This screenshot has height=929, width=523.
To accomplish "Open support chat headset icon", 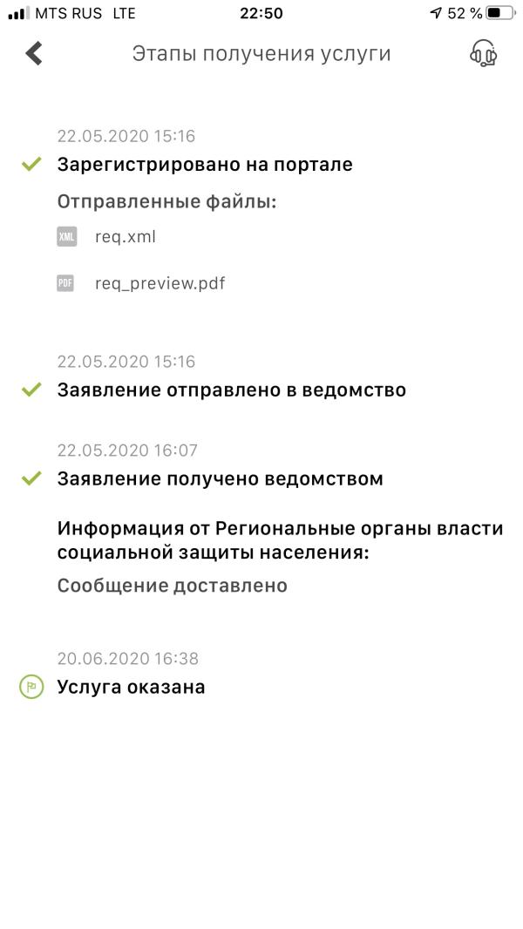I will pyautogui.click(x=483, y=53).
